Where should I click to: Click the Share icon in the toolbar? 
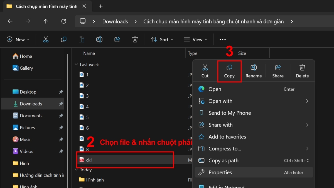click(117, 40)
